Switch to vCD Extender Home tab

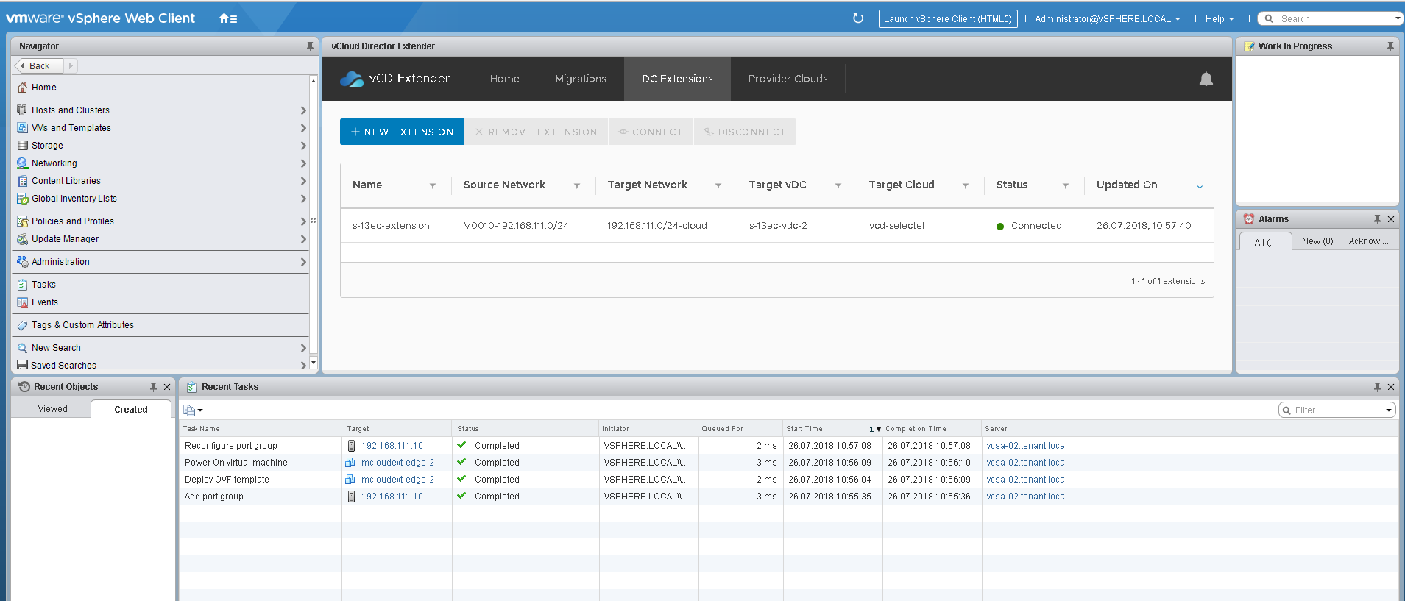505,79
